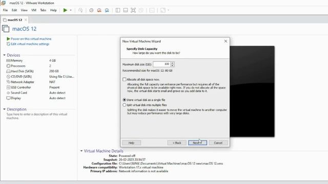328x184 pixels.
Task: Click the revert to snapshot icon
Action: 99,10
